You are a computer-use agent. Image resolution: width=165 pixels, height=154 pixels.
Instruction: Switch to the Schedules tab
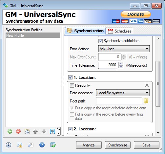click(119, 31)
